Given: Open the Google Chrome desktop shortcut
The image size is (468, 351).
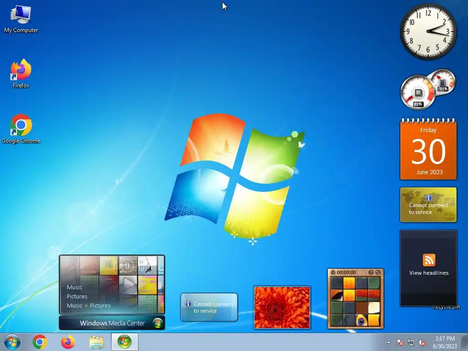Looking at the screenshot, I should (21, 128).
